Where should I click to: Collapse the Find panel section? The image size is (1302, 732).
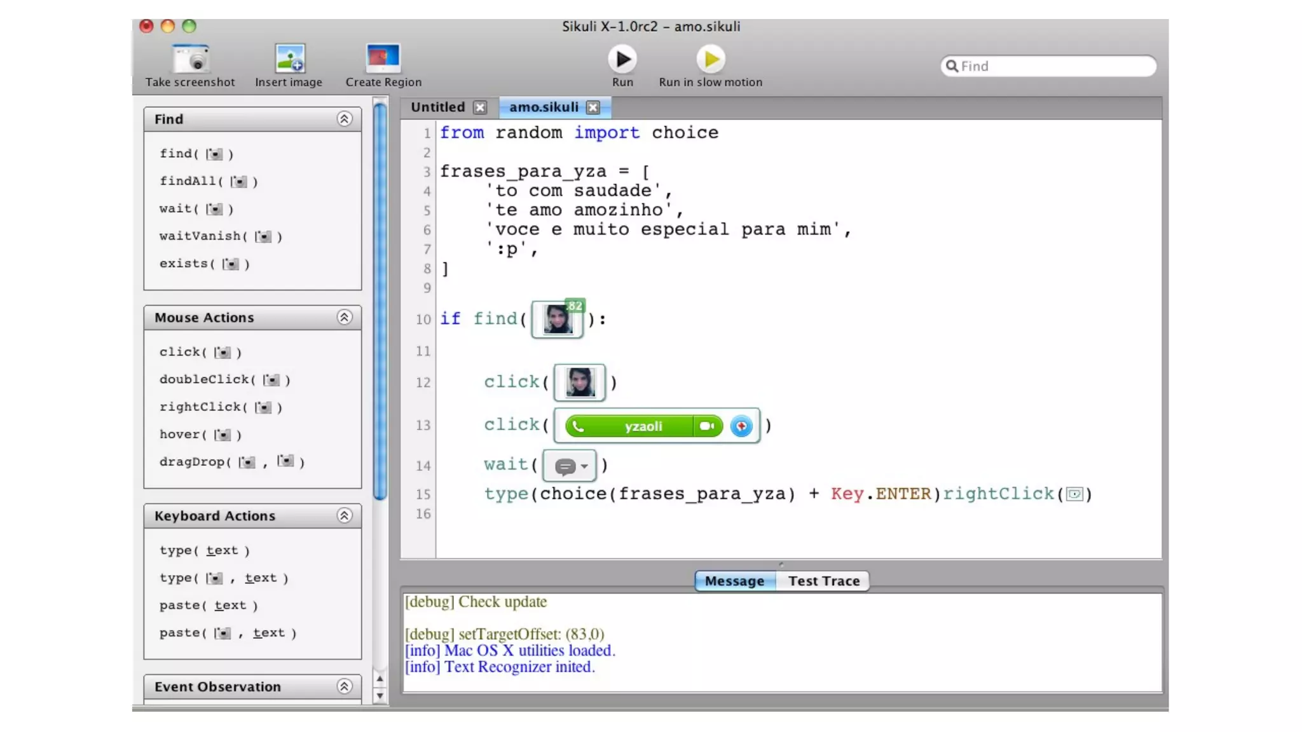pos(344,119)
